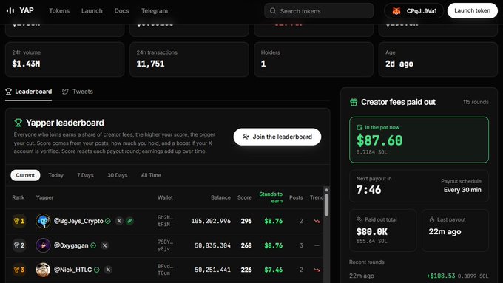Screen dimensions: 503x283
Task: Open the CPqJ..9Va1 wallet button
Action: click(x=413, y=11)
